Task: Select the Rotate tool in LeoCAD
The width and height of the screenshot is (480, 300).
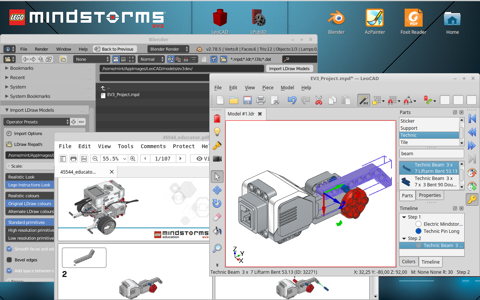Action: pyautogui.click(x=217, y=204)
